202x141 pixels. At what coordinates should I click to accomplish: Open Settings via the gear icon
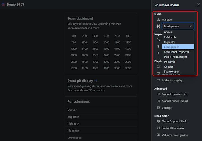pyautogui.click(x=159, y=108)
